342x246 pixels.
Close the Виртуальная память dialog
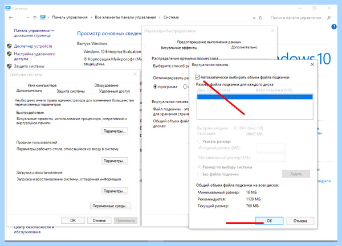point(312,64)
